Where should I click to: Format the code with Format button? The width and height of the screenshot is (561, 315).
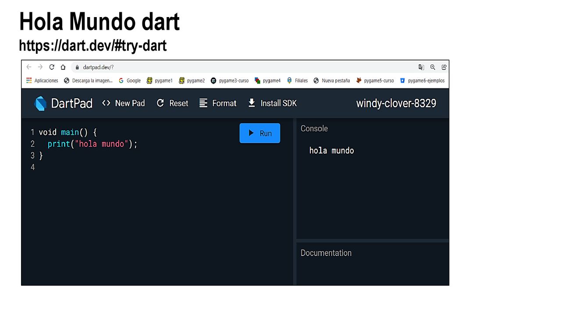point(218,103)
